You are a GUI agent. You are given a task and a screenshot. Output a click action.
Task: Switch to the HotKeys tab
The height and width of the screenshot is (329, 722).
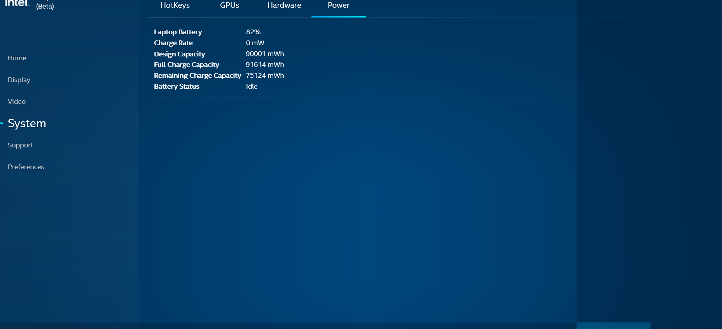click(x=175, y=5)
